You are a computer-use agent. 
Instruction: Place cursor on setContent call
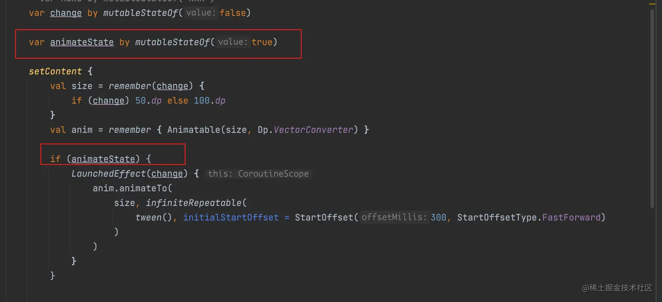click(x=55, y=71)
